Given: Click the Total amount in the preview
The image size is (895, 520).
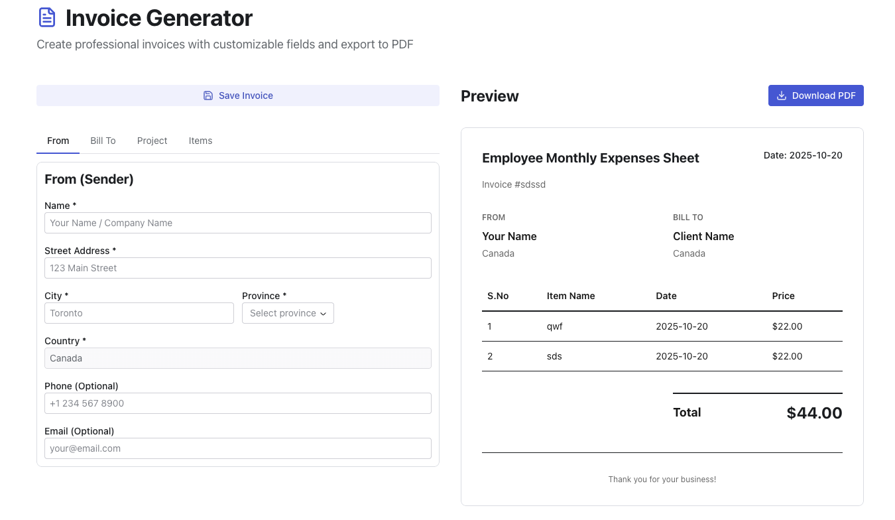Looking at the screenshot, I should pyautogui.click(x=814, y=412).
